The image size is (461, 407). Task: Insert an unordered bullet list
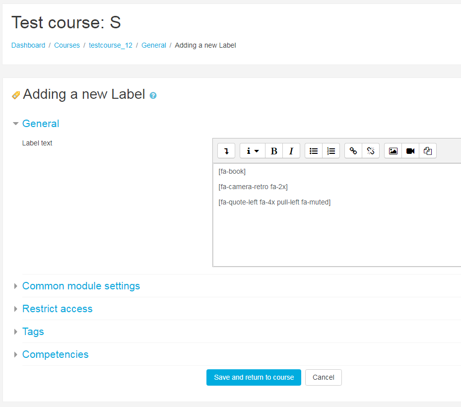coord(314,151)
